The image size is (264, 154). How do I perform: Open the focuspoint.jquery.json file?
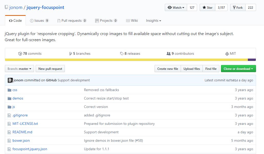coord(30,149)
